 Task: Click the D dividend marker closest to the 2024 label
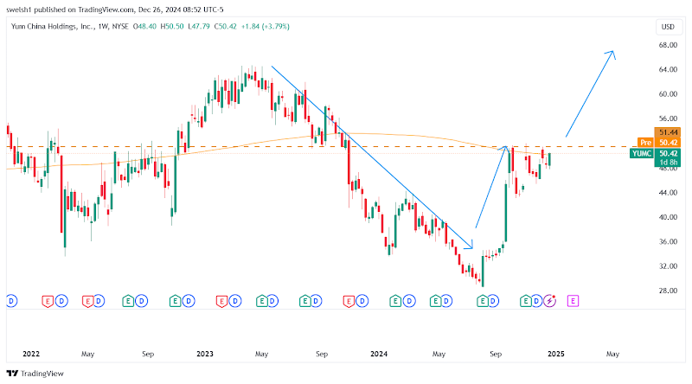[x=362, y=301]
